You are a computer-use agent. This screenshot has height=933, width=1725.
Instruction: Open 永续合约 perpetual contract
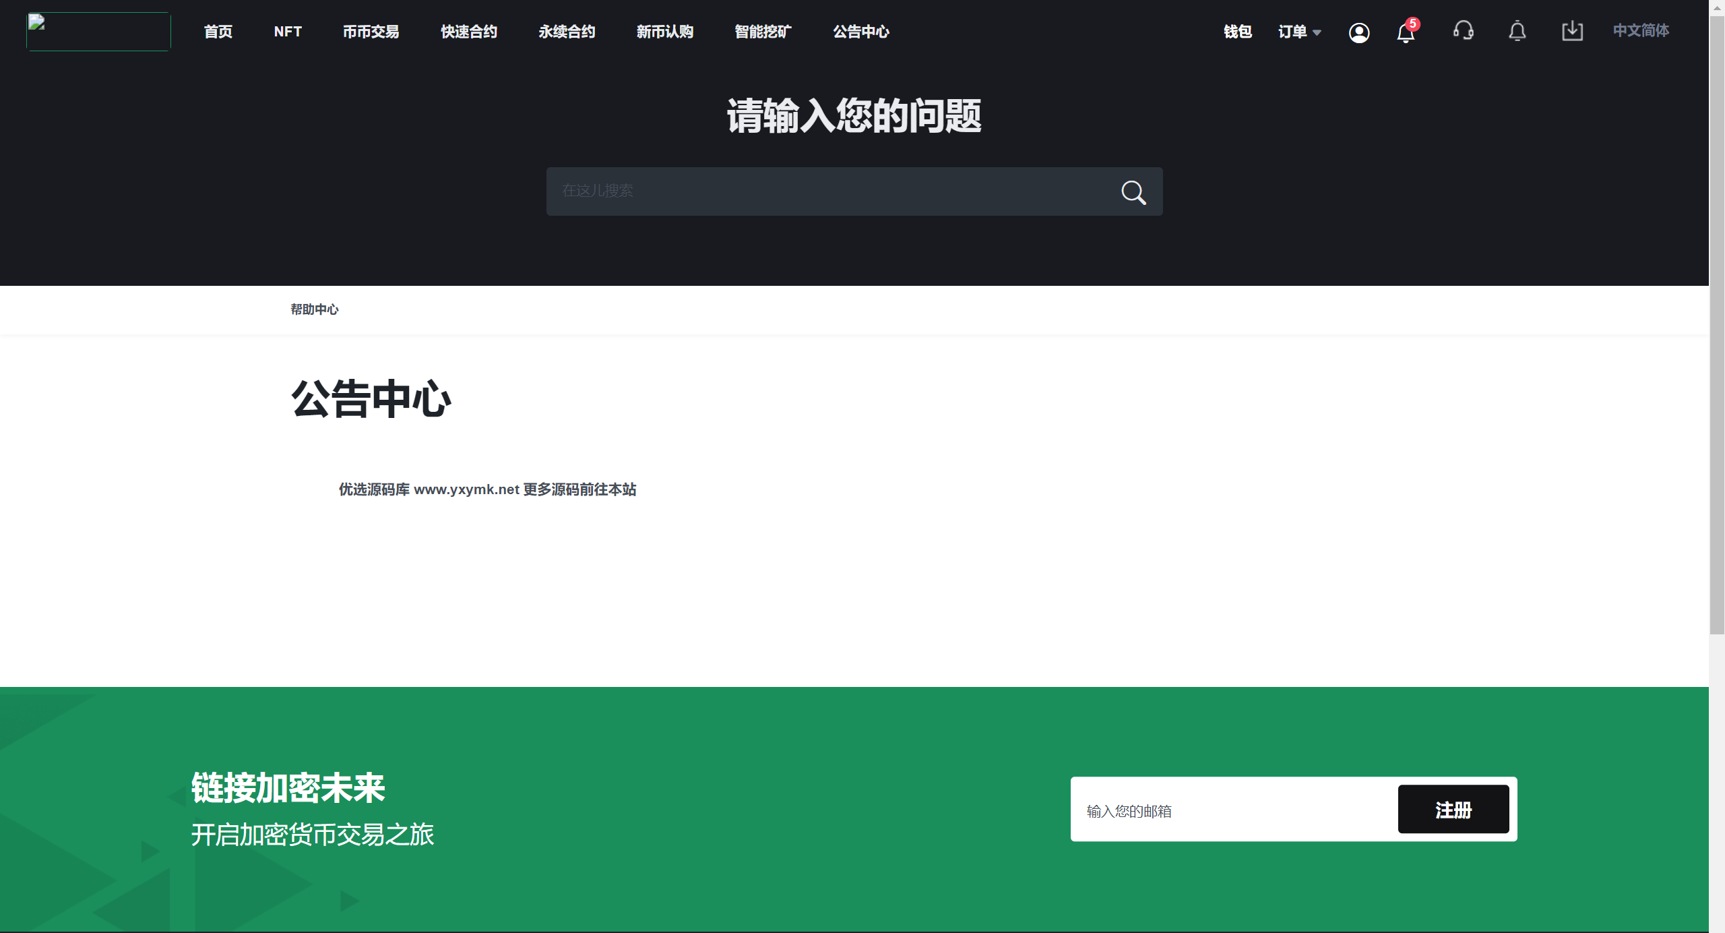(x=567, y=32)
